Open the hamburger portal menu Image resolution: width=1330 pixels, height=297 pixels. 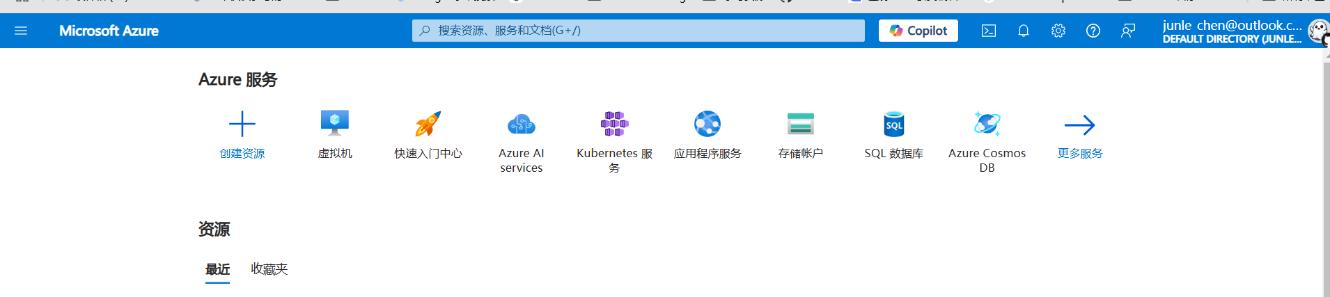(21, 31)
